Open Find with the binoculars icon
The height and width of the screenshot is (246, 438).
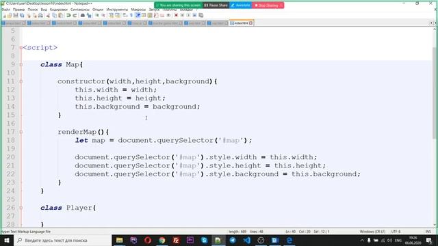point(83,15)
